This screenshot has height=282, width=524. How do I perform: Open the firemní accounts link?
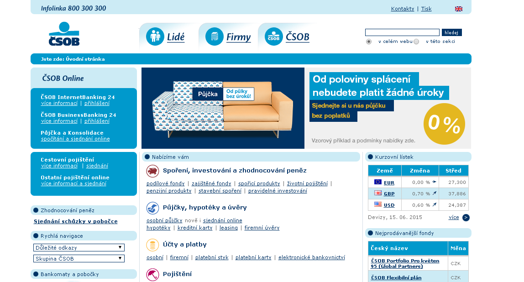click(x=179, y=258)
